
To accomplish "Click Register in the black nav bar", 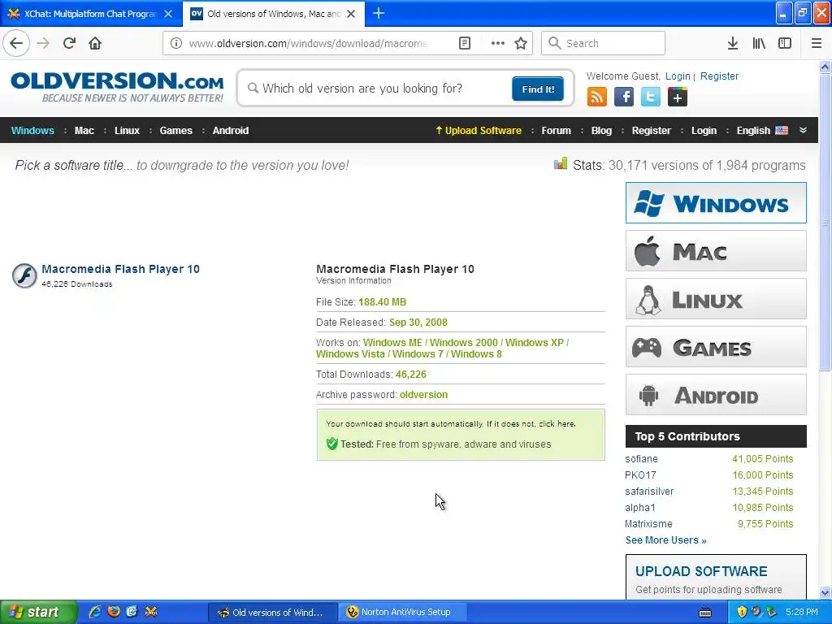I will pos(651,131).
